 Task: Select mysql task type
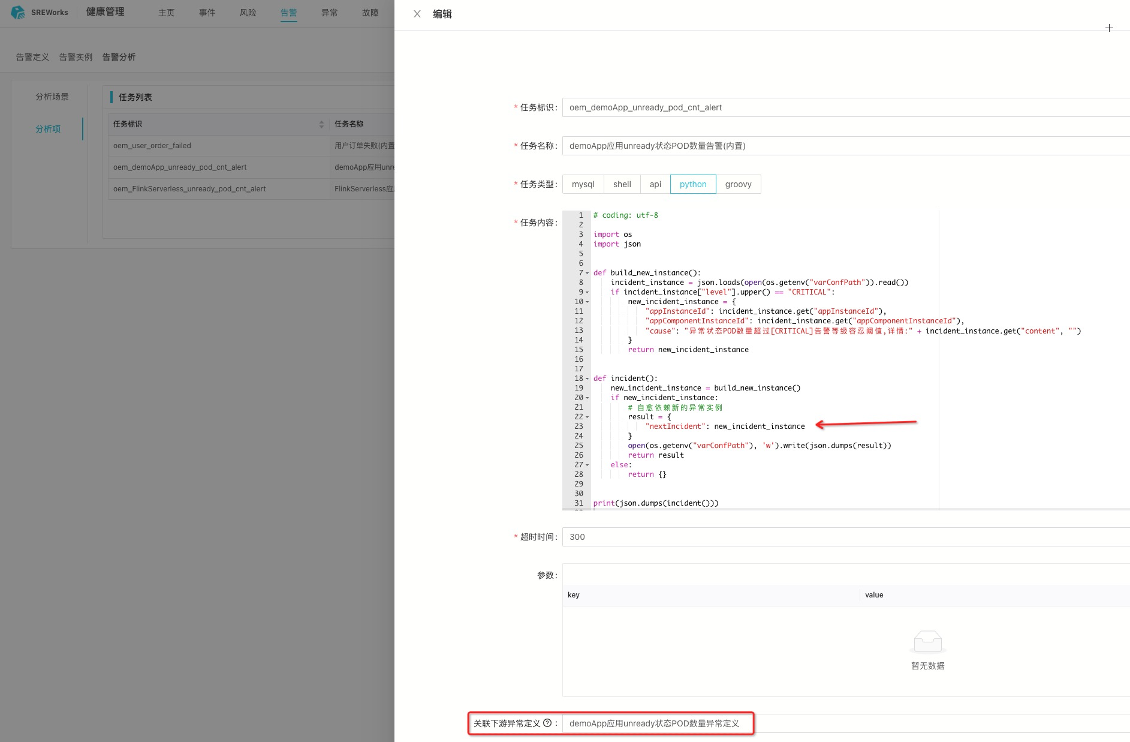583,184
